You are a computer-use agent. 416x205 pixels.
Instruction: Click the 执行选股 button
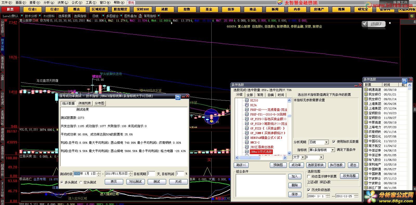336,165
